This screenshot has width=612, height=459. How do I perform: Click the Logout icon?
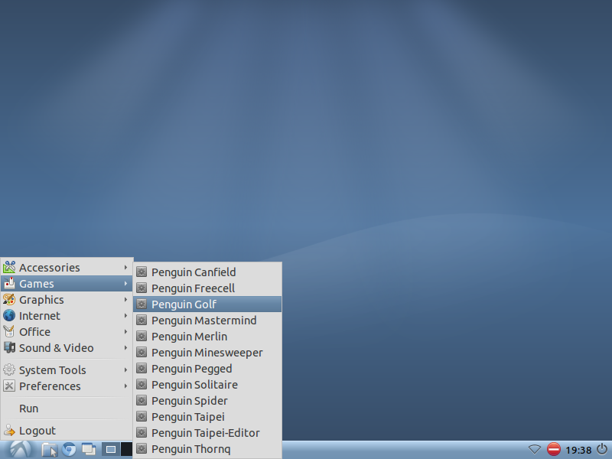click(9, 430)
